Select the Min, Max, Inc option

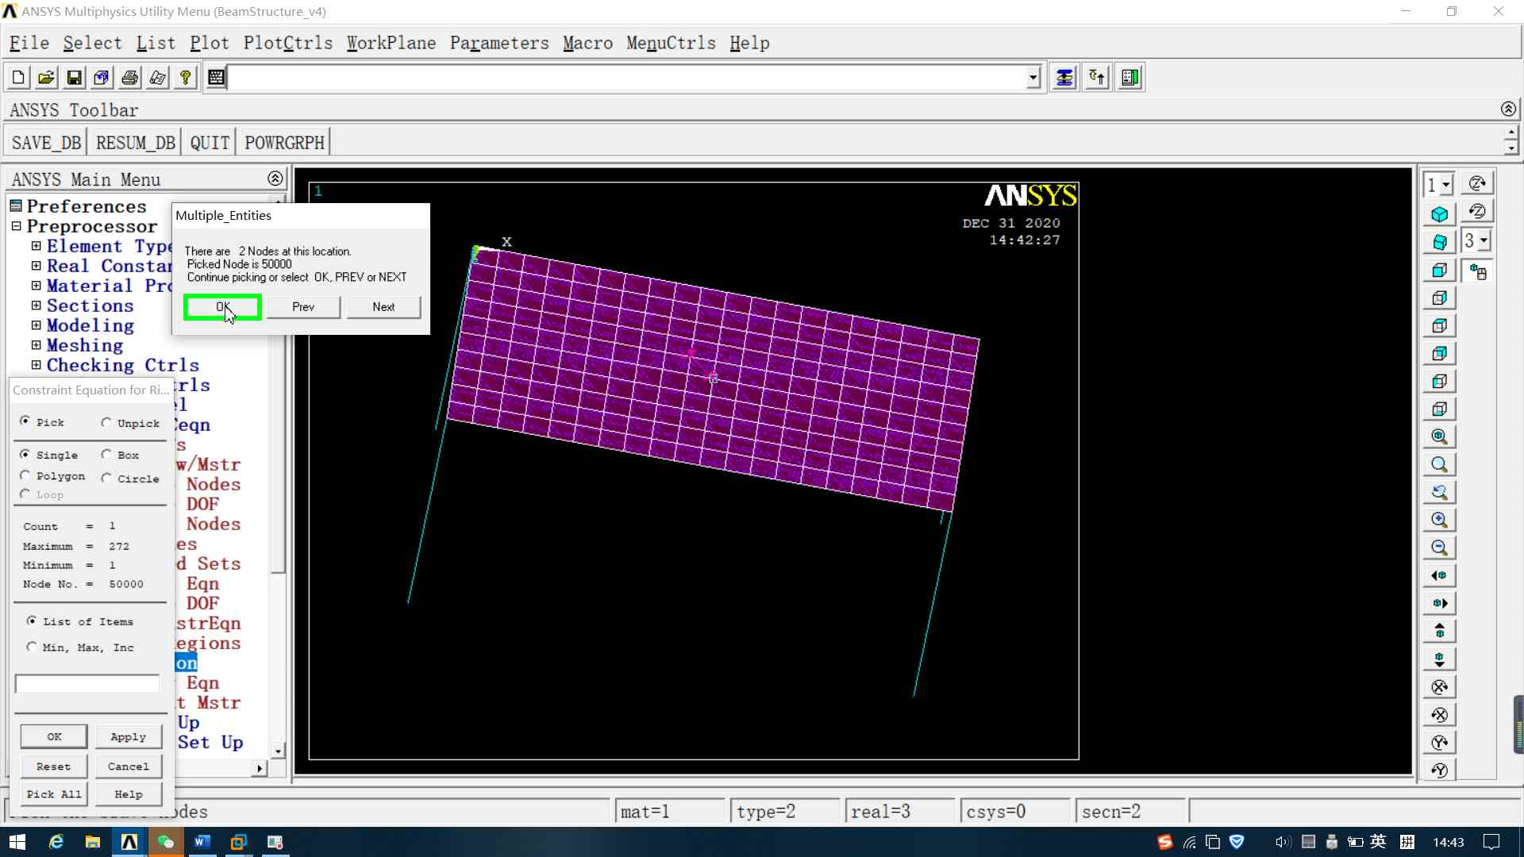[x=32, y=648]
